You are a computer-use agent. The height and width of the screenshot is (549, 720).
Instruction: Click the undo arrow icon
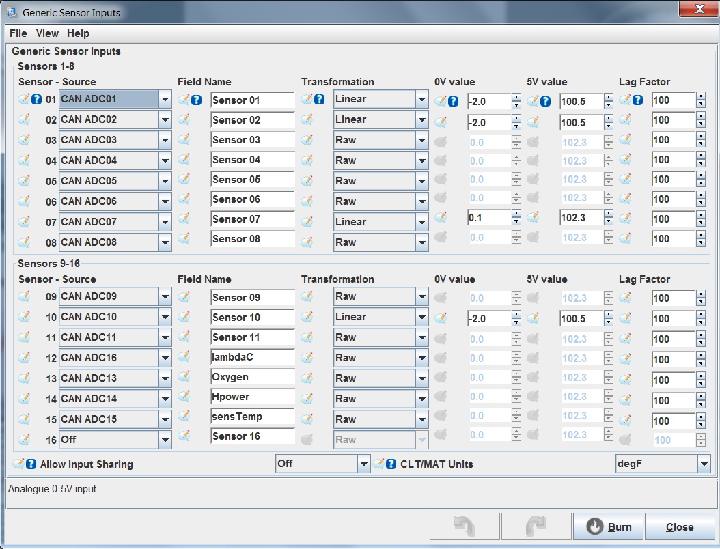[x=464, y=526]
